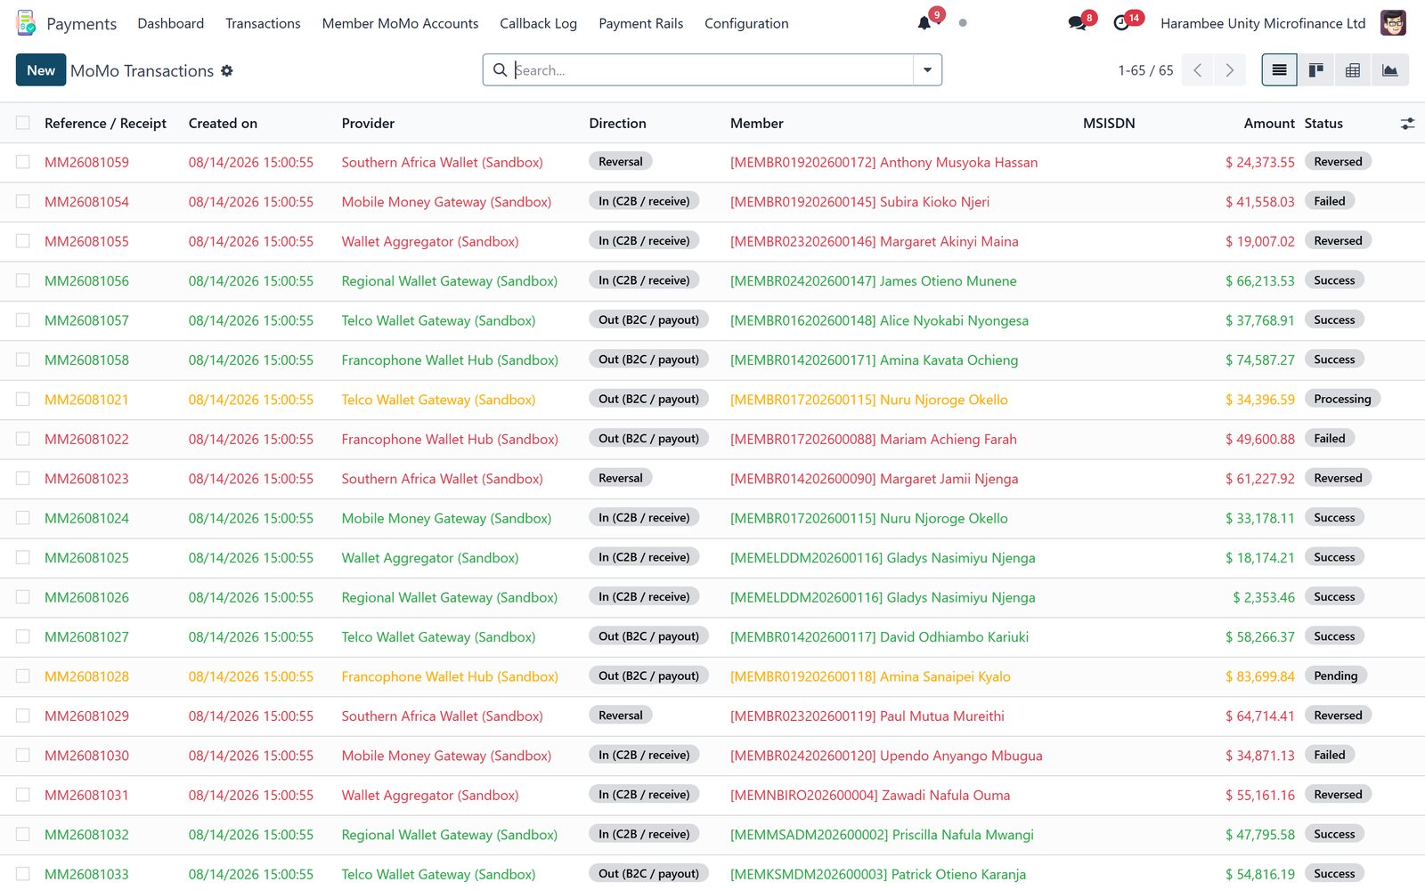Switch to graph view
This screenshot has width=1425, height=890.
pos(1390,70)
